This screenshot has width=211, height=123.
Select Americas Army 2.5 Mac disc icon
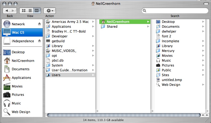click(48, 22)
